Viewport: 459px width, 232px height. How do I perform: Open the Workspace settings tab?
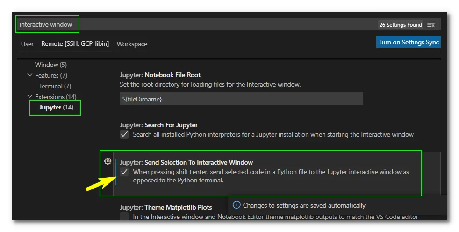point(132,44)
